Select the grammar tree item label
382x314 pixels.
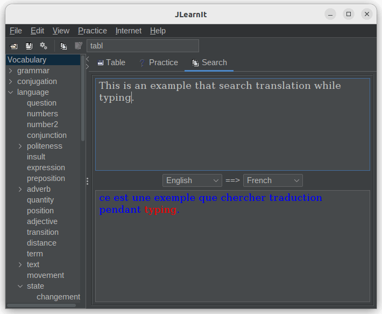[33, 71]
